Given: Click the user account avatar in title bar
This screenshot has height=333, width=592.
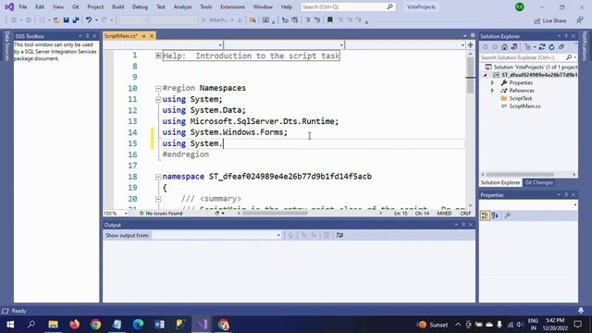Looking at the screenshot, I should tap(520, 6).
